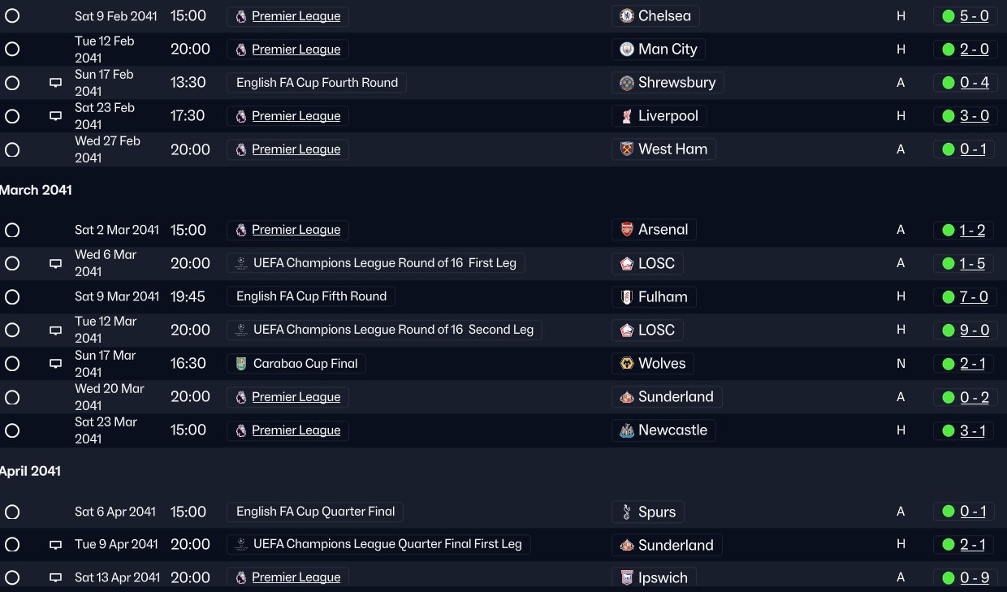Click the Arsenal club badge icon
Image resolution: width=1007 pixels, height=592 pixels.
(626, 230)
